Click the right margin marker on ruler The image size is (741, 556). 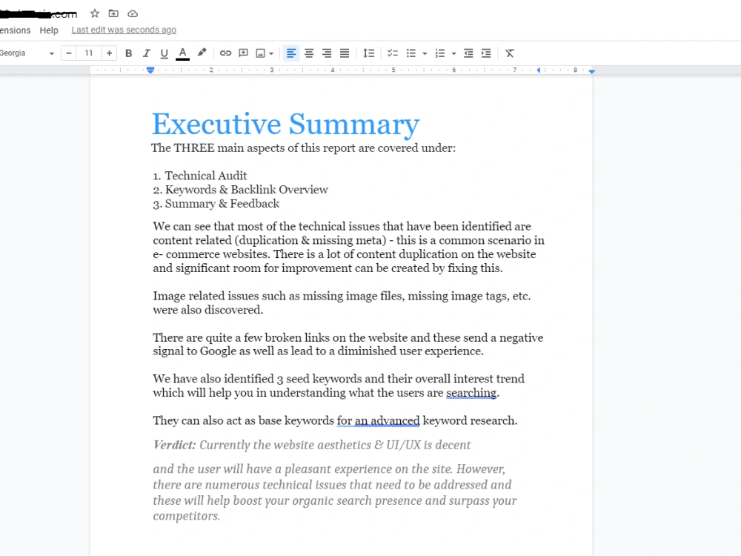[591, 71]
